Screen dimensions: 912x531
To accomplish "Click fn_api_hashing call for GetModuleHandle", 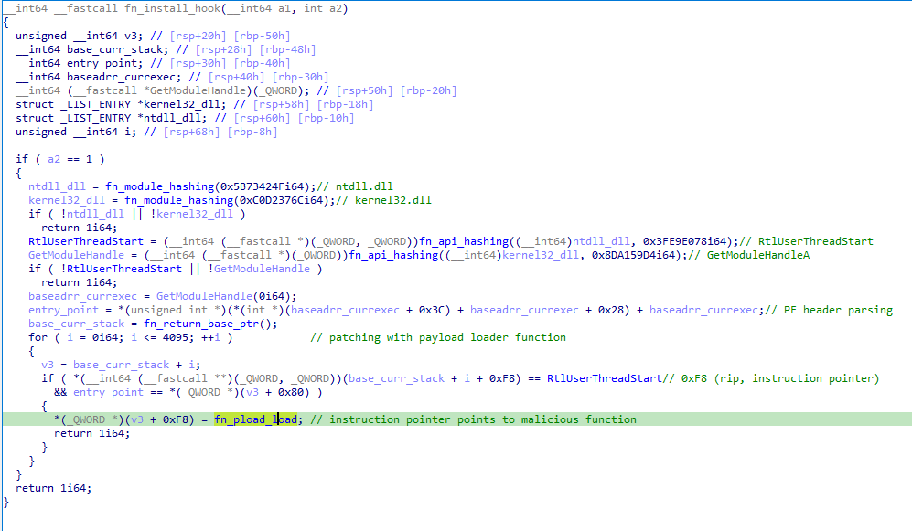I will pos(393,255).
